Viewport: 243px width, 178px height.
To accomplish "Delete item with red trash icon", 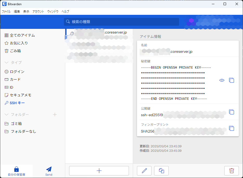I will pos(231,171).
